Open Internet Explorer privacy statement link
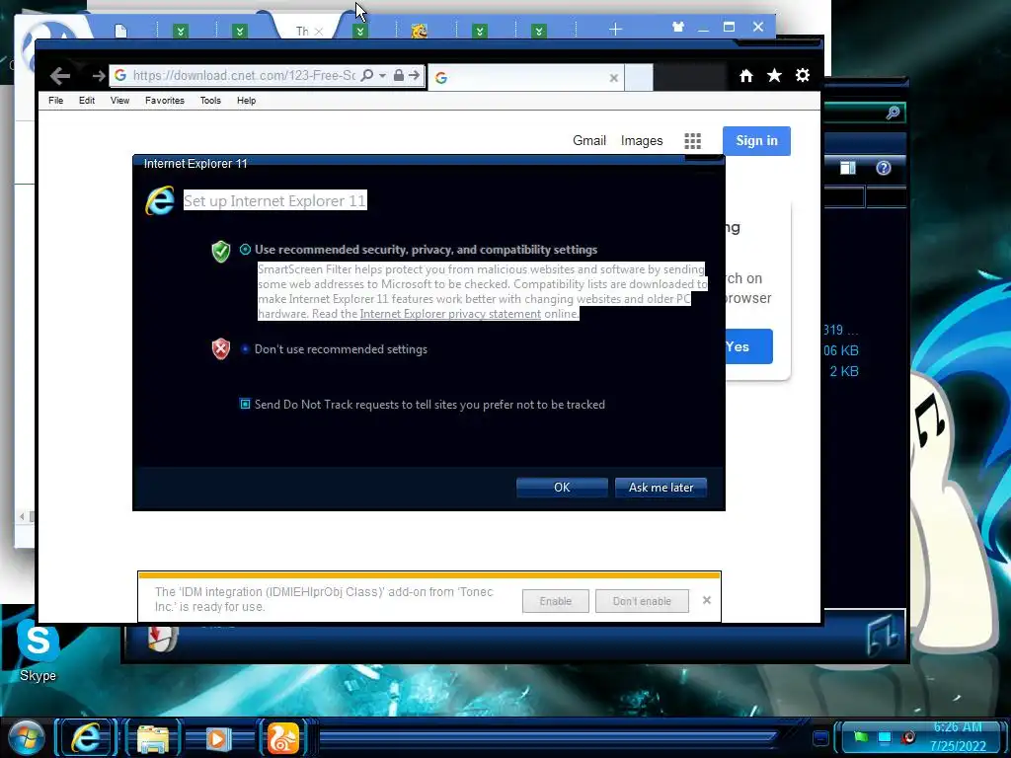 450,314
